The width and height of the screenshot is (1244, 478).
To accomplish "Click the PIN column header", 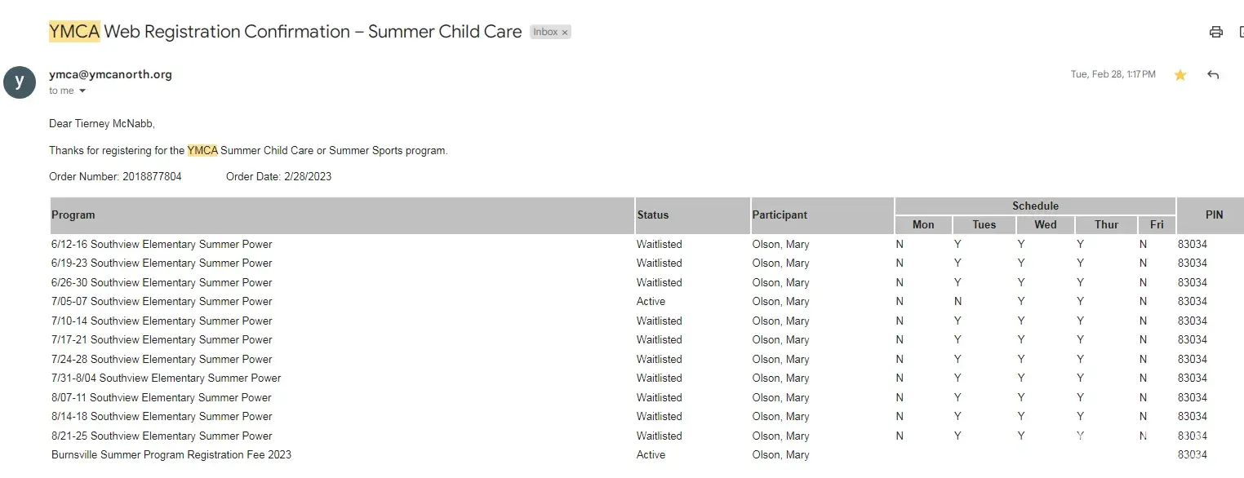I will [x=1214, y=215].
